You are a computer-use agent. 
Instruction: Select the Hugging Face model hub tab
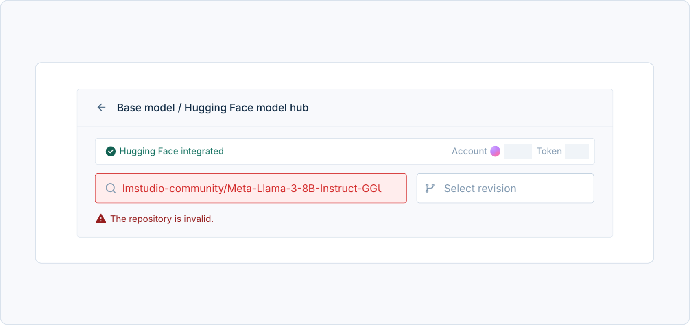(246, 107)
